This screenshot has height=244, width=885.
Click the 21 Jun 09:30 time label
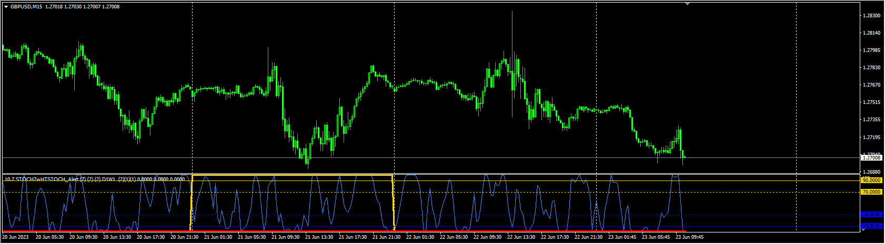tap(285, 237)
